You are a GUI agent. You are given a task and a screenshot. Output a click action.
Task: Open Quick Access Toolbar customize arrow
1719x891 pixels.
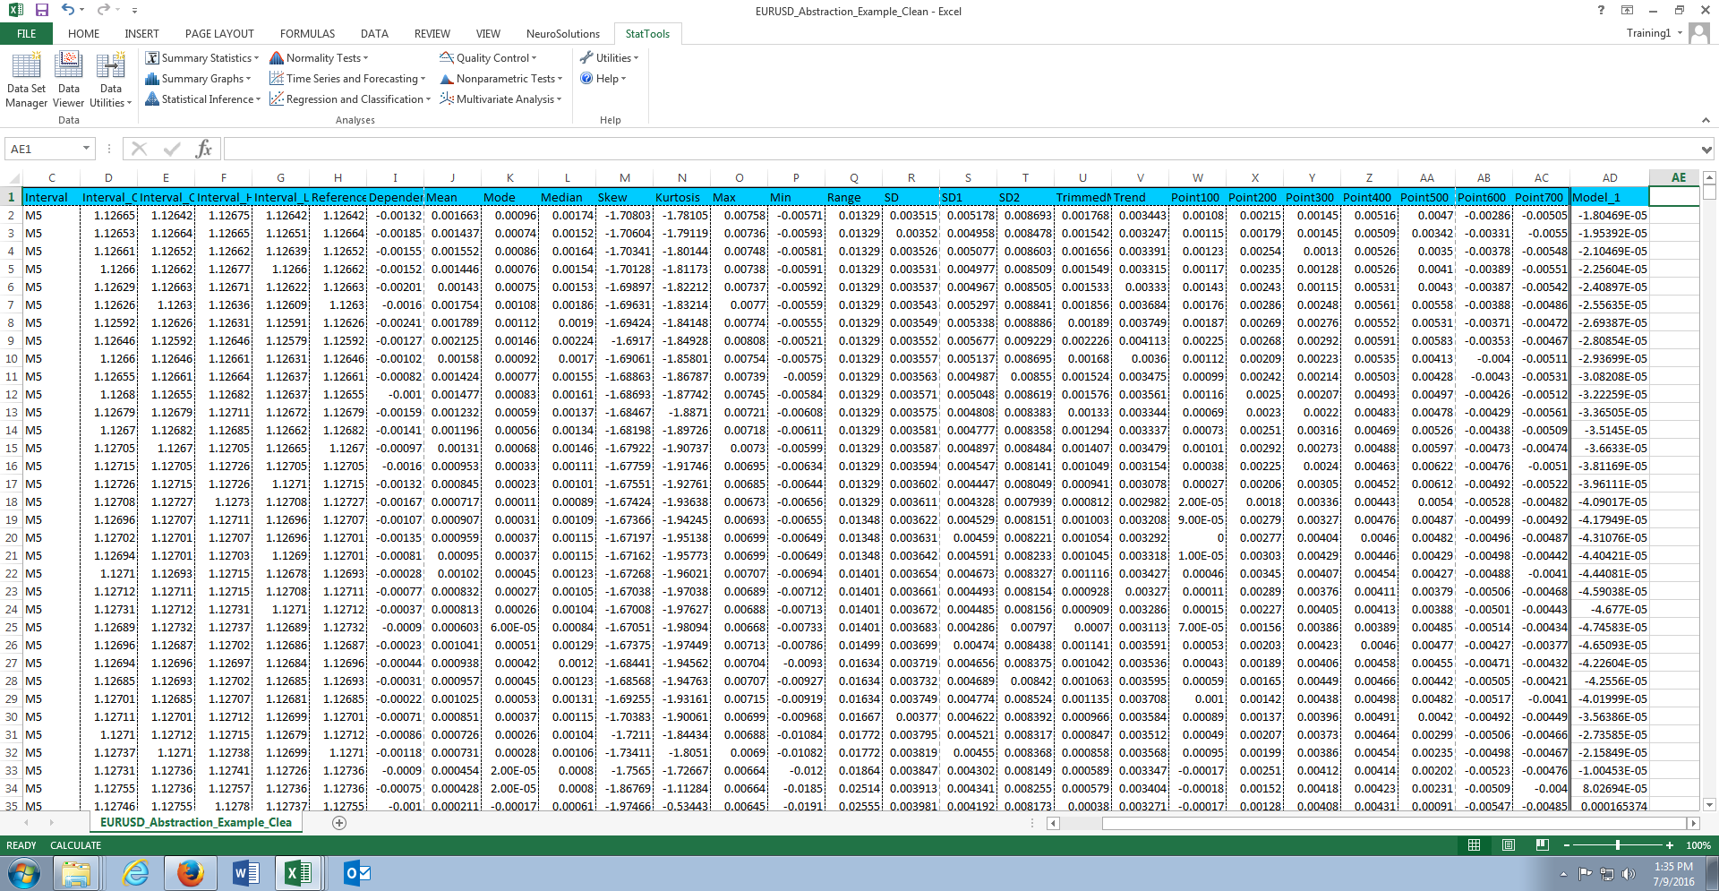coord(134,12)
